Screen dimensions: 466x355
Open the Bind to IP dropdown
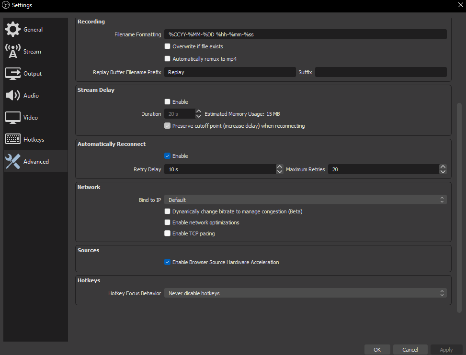[x=305, y=200]
